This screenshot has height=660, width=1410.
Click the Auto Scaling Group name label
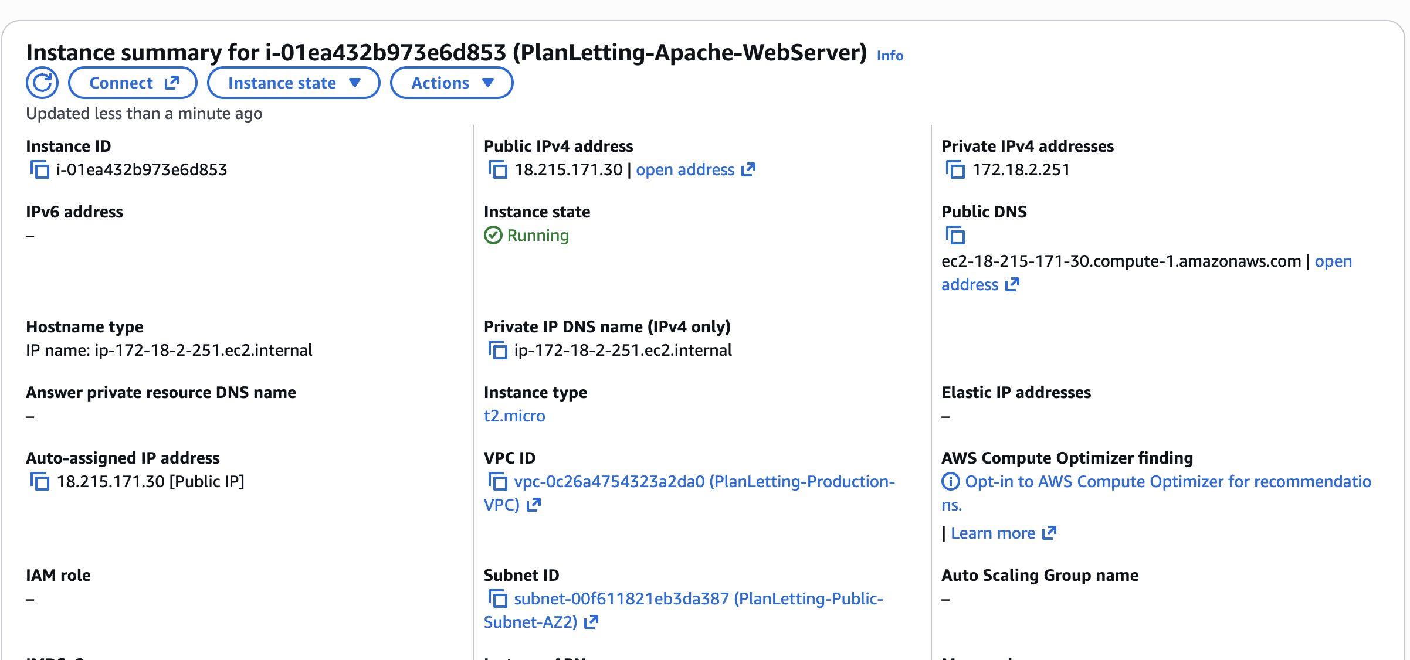pos(1040,576)
